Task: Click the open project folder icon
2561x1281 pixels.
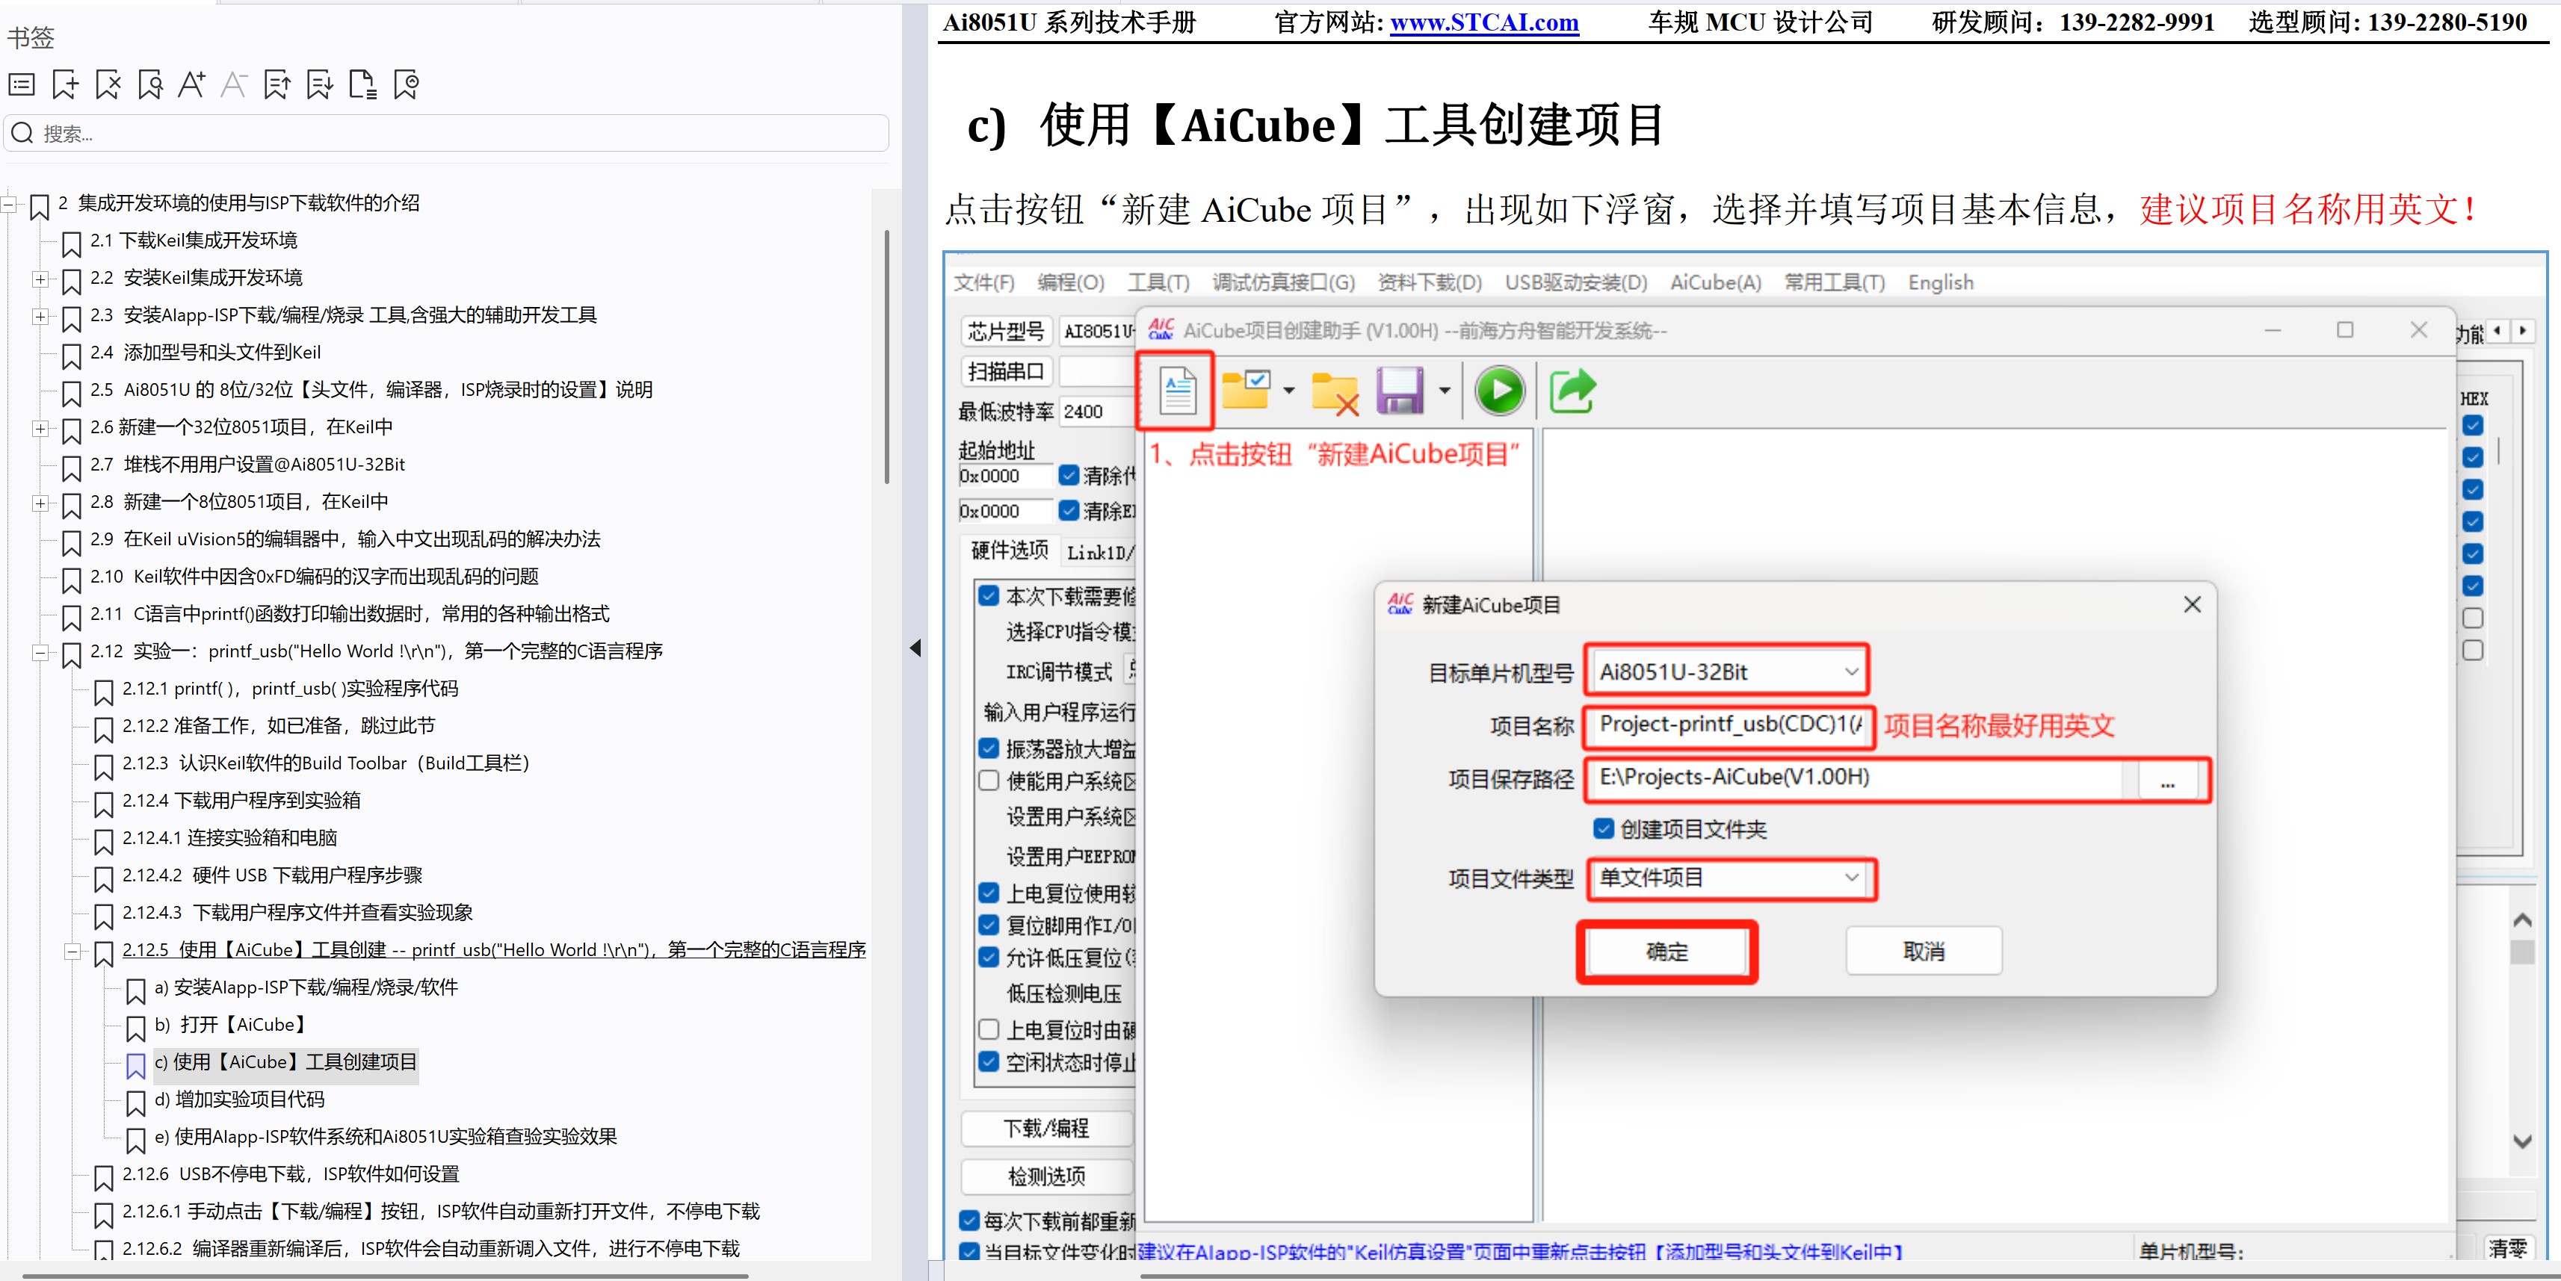Action: click(1246, 390)
